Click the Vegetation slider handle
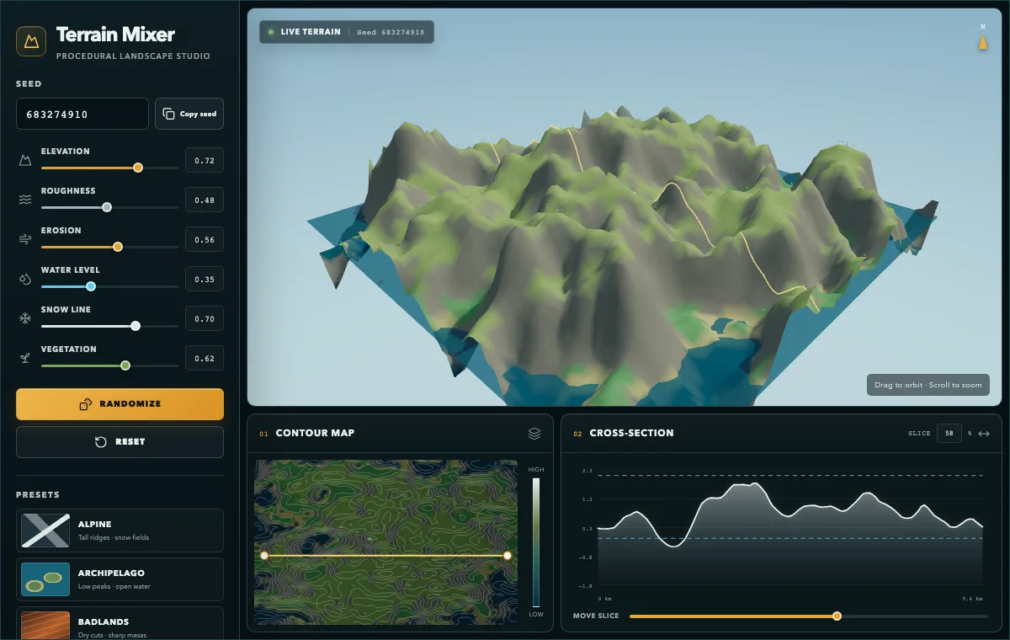 tap(125, 365)
